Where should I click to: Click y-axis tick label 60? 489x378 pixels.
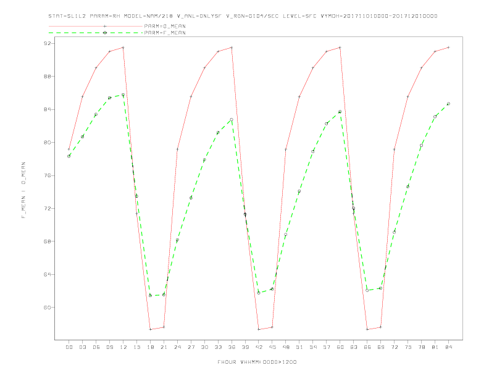[x=47, y=308]
